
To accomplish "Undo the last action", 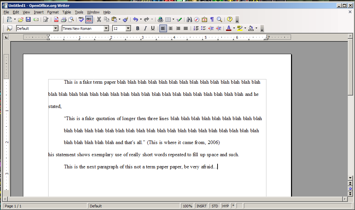I will [136, 20].
